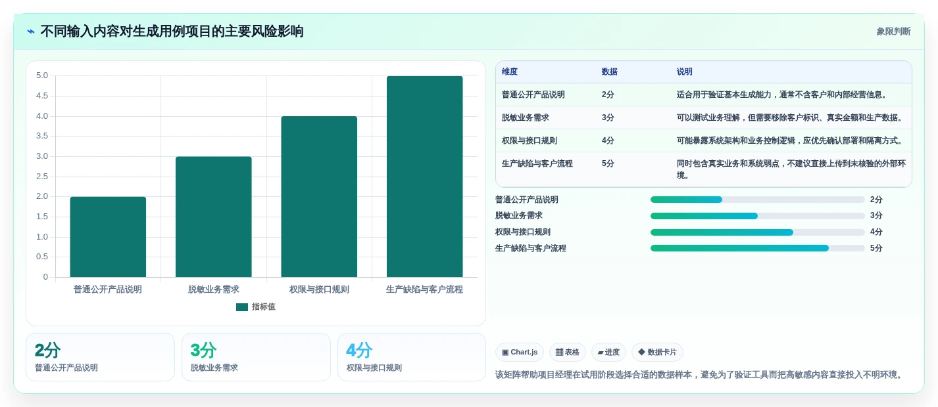Click the 4分 value in the table

pyautogui.click(x=608, y=140)
